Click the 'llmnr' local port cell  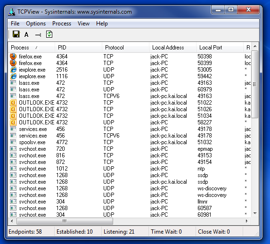pos(202,202)
